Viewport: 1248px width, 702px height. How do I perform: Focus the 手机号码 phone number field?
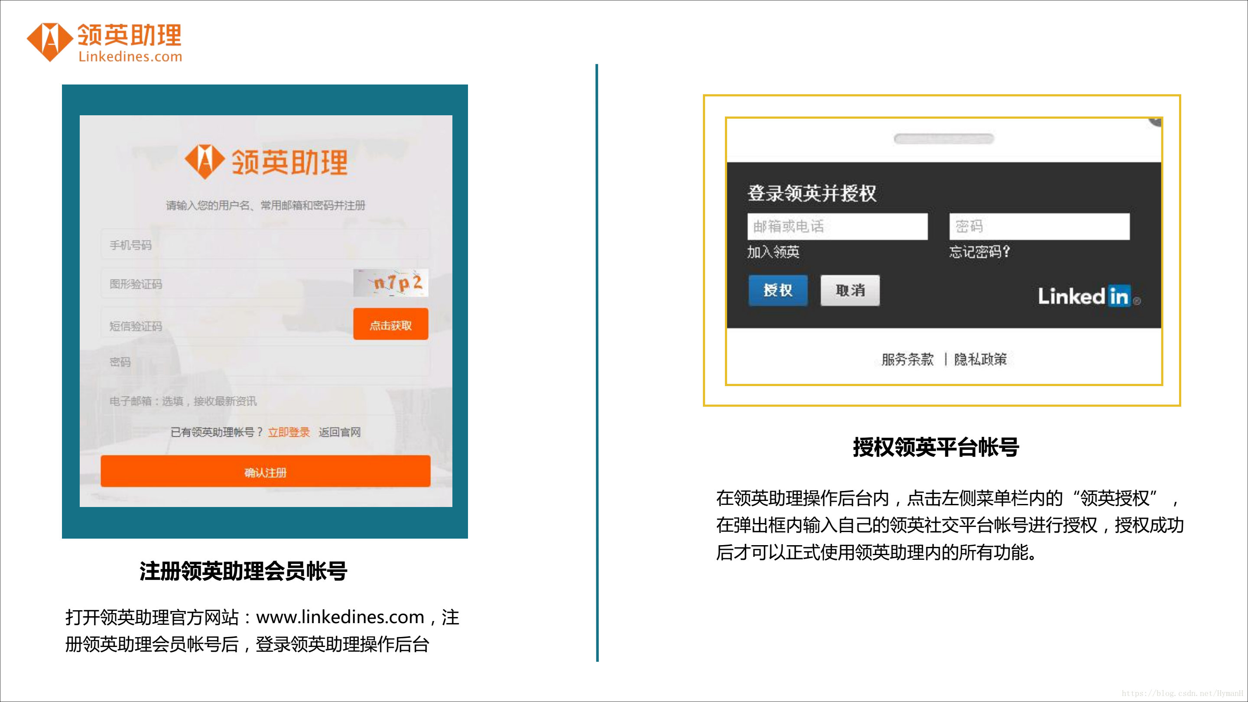pyautogui.click(x=265, y=245)
